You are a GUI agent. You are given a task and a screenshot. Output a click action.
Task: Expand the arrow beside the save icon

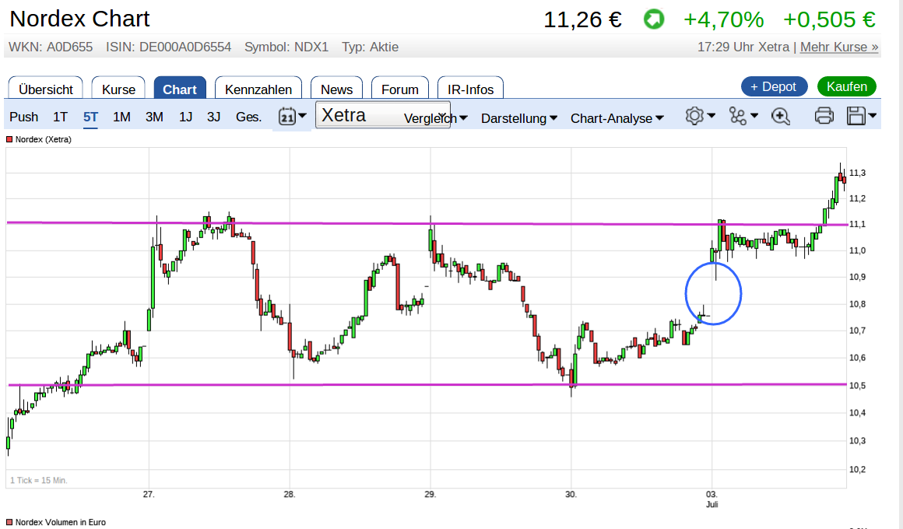point(873,116)
